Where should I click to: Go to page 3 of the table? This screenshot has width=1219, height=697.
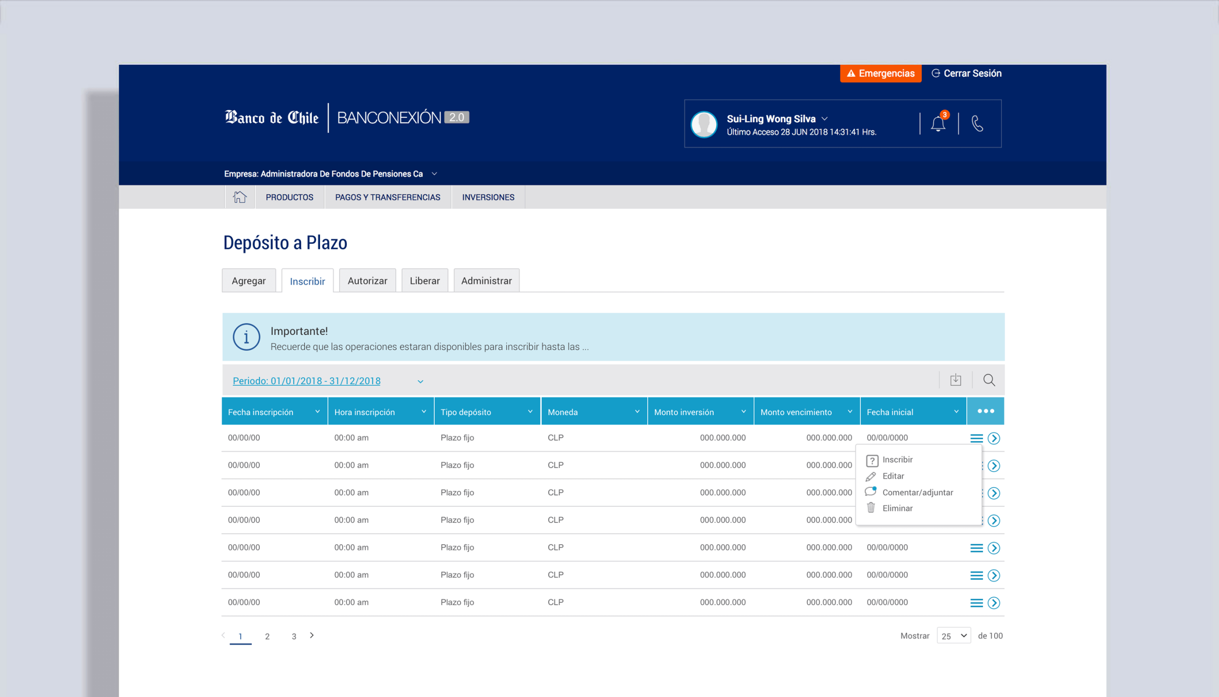pyautogui.click(x=294, y=636)
